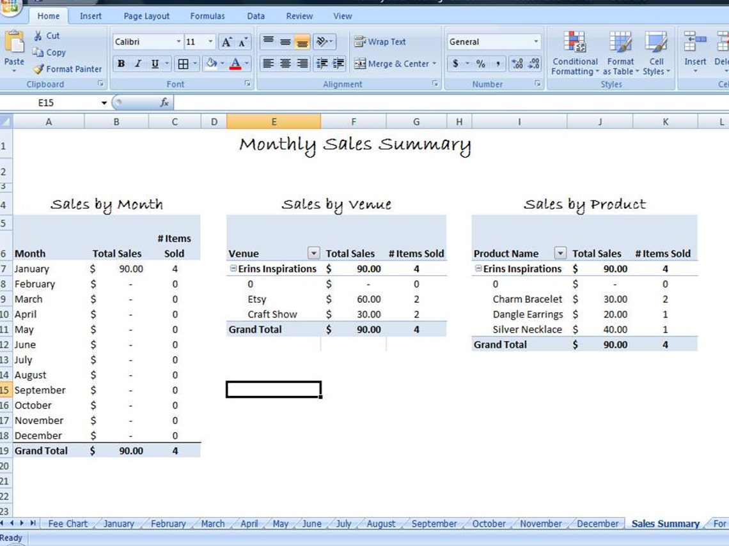Toggle italic formatting
This screenshot has width=729, height=546.
(137, 63)
